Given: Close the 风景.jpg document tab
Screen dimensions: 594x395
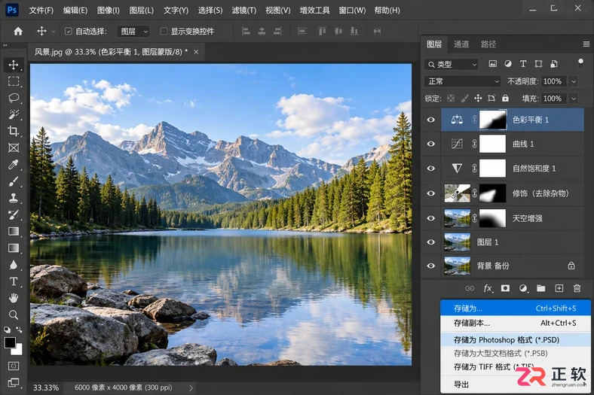Looking at the screenshot, I should 196,52.
